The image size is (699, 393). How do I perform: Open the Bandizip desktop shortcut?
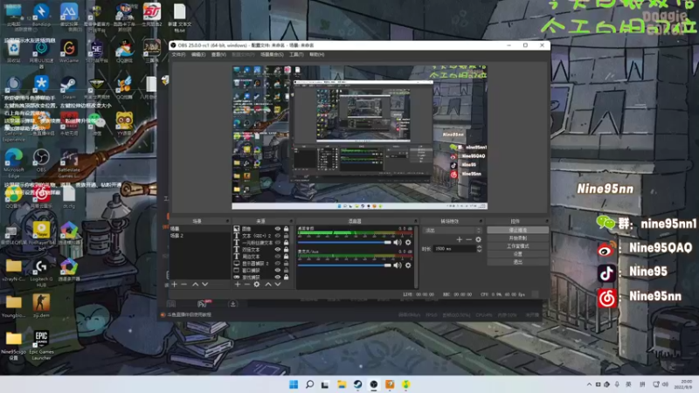[41, 15]
